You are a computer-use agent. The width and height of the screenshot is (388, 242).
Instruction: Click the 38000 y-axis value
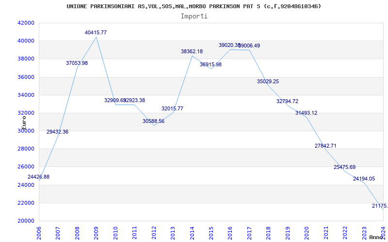pos(26,59)
